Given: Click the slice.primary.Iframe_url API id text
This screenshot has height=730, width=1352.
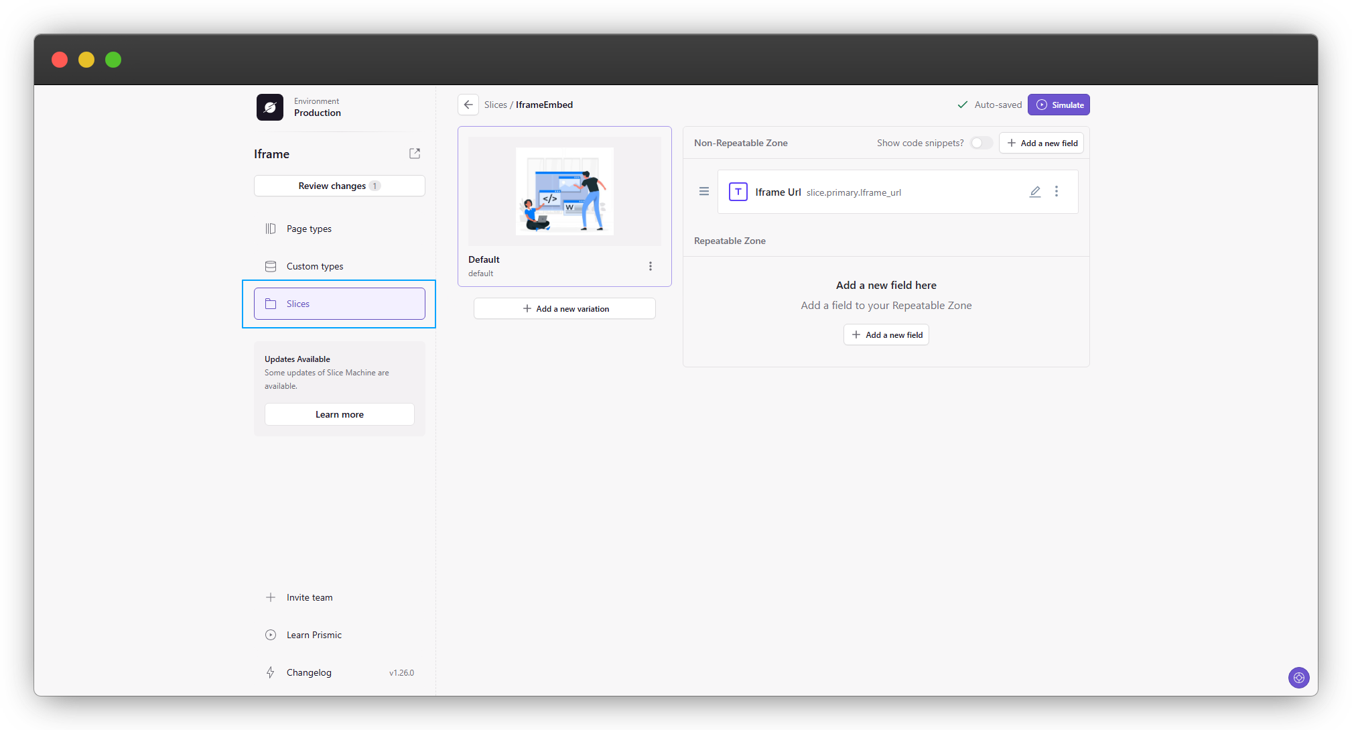Looking at the screenshot, I should (x=854, y=192).
